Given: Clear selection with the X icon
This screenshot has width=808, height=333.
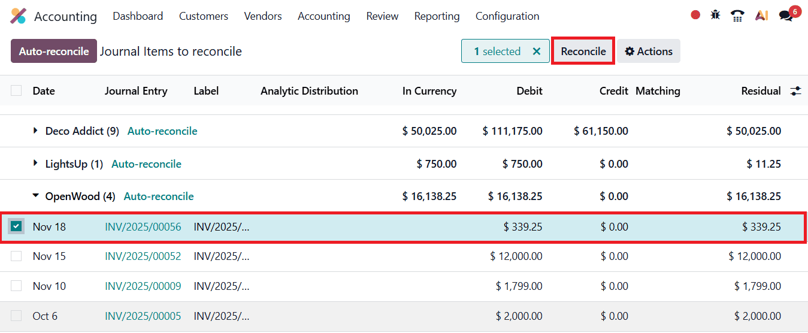Looking at the screenshot, I should pos(537,52).
